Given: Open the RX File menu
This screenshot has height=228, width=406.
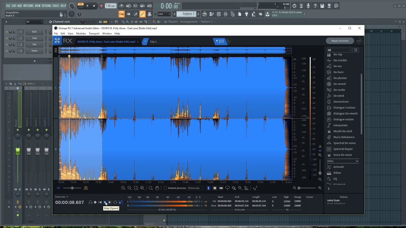Looking at the screenshot, I should (x=56, y=34).
